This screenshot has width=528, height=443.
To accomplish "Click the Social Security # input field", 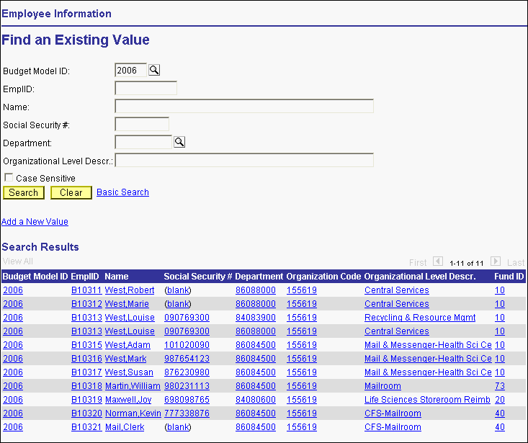I will (142, 125).
